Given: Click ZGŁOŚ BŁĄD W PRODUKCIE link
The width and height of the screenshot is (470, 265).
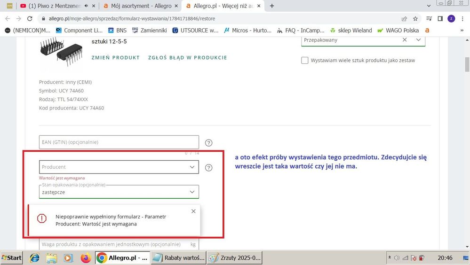Looking at the screenshot, I should pos(188,57).
